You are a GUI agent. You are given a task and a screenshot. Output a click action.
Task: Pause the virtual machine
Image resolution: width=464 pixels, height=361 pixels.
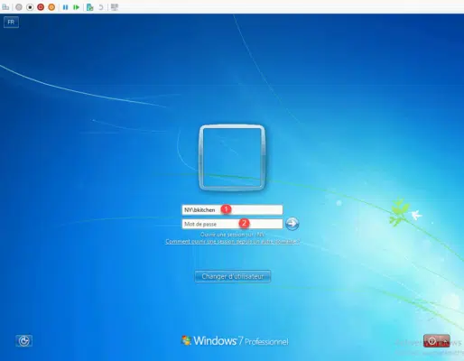pyautogui.click(x=65, y=7)
